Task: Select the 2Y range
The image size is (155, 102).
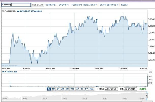Action: 82,89
